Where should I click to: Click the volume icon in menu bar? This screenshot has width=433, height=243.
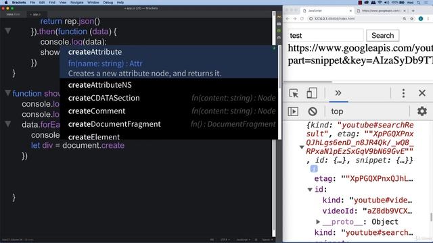[386, 3]
